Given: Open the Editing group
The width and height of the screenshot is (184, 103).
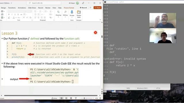Looking at the screenshot, I should (65, 14).
